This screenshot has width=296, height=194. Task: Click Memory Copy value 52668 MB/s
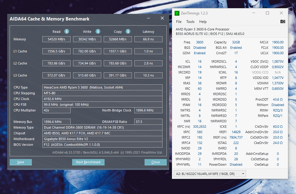pyautogui.click(x=117, y=39)
